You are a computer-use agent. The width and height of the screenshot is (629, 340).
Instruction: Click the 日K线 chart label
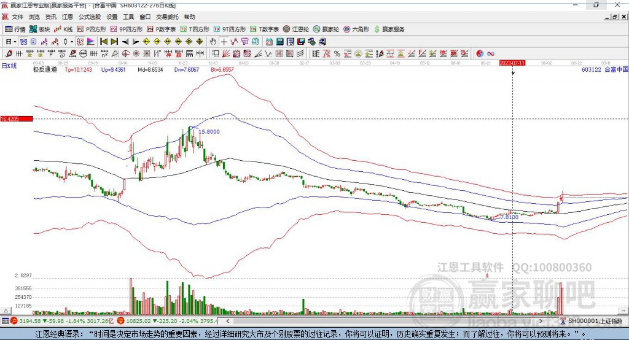coord(9,65)
